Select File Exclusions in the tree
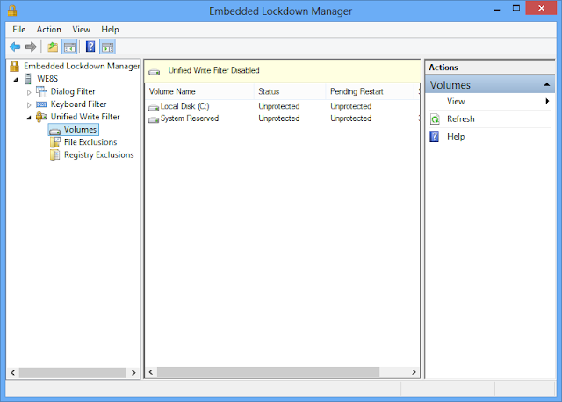 coord(90,142)
